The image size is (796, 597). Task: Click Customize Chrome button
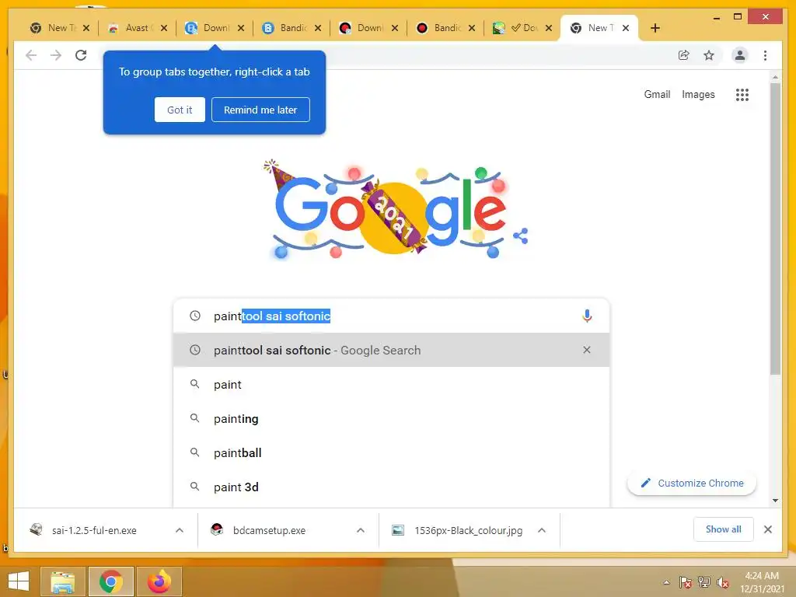point(691,483)
